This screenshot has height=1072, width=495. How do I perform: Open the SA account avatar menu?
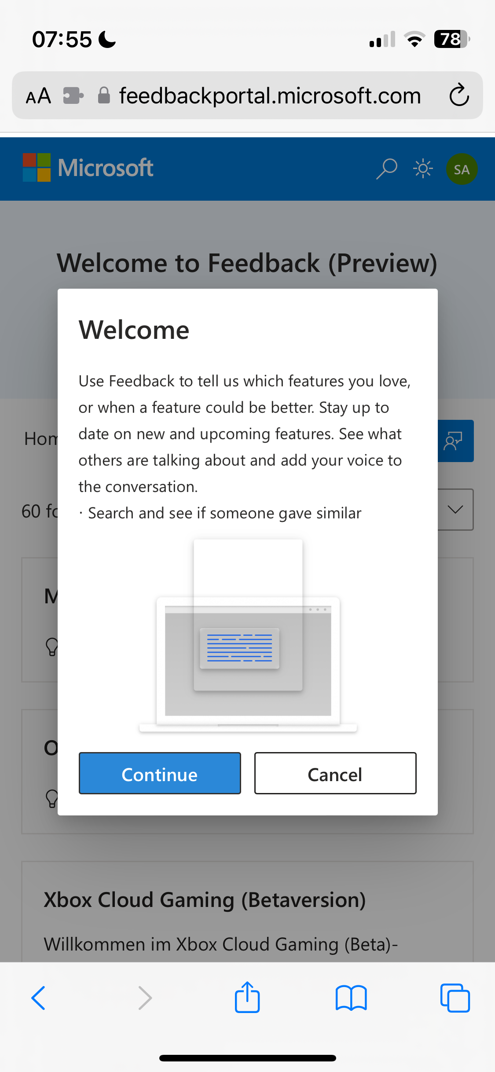point(462,169)
